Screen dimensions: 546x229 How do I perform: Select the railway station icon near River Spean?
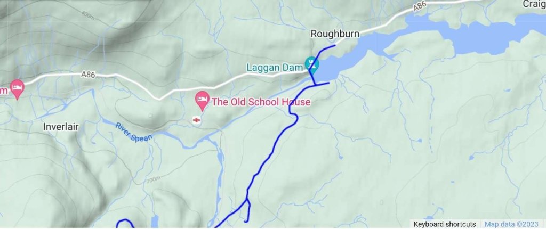(196, 120)
